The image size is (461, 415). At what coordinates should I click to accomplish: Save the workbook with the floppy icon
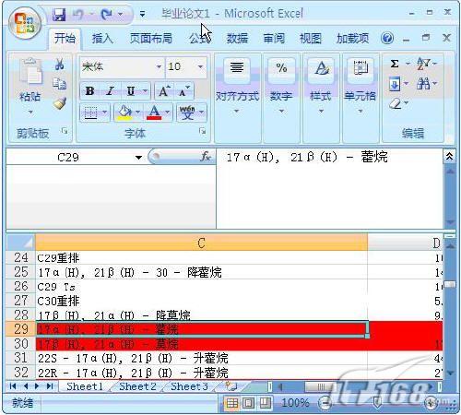pos(59,14)
